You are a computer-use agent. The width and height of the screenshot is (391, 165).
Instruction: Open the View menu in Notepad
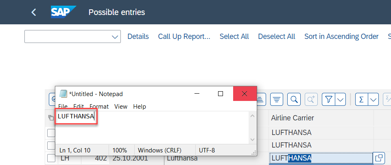(121, 107)
